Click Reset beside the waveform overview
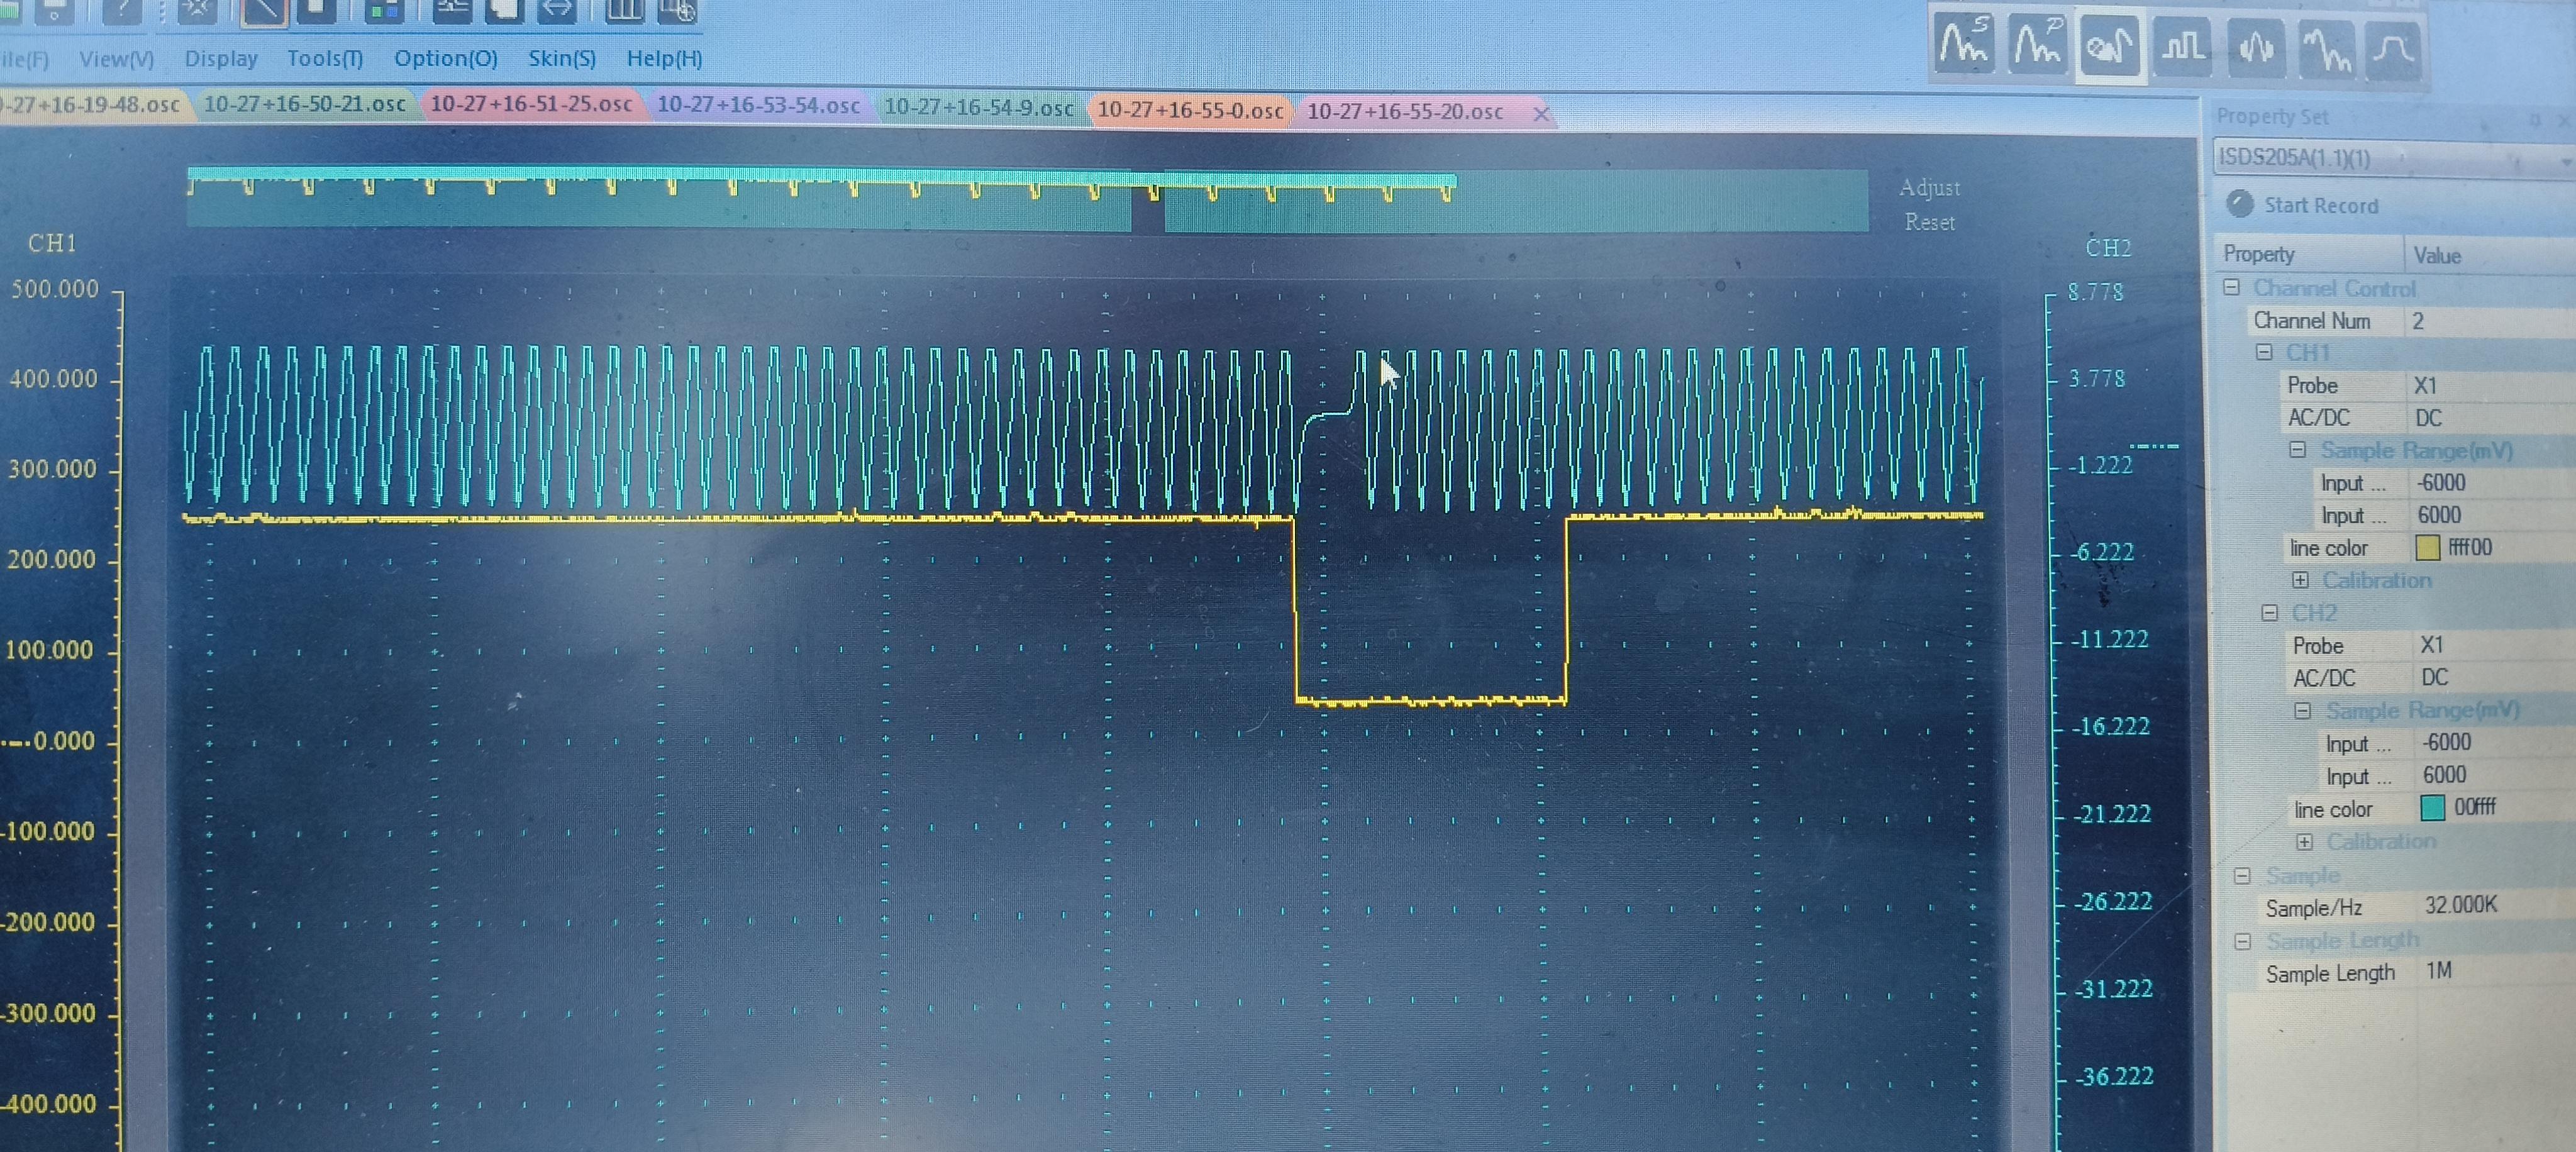The height and width of the screenshot is (1152, 2576). 1929,222
